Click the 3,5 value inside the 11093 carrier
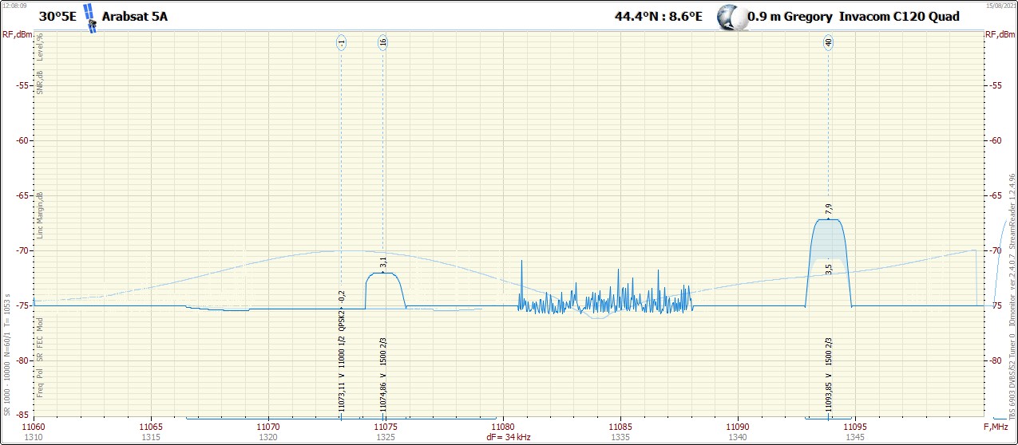 pyautogui.click(x=828, y=269)
